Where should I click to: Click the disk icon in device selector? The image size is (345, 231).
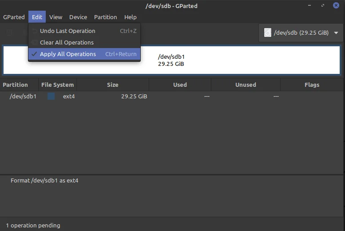pyautogui.click(x=268, y=32)
